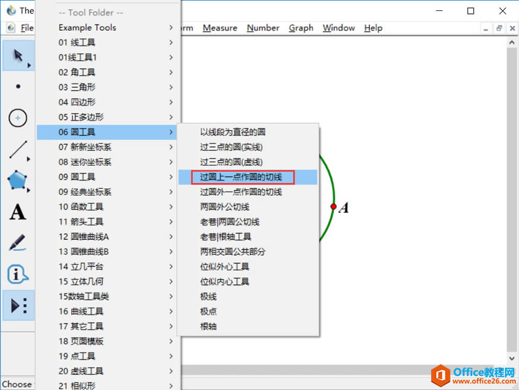Viewport: 519px width, 390px height.
Task: Select the Marker pen tool
Action: pyautogui.click(x=17, y=243)
